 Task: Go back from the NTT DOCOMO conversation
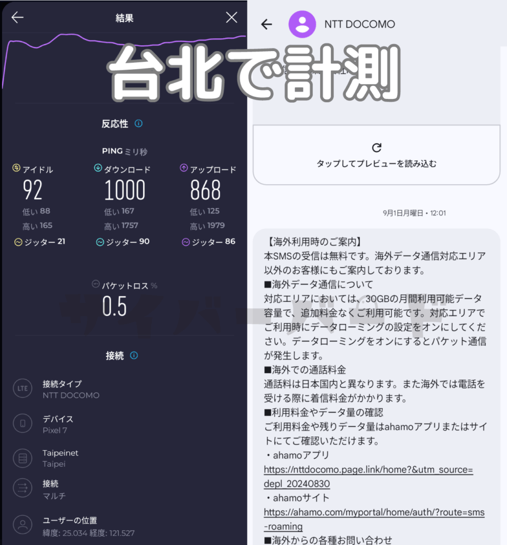[267, 24]
